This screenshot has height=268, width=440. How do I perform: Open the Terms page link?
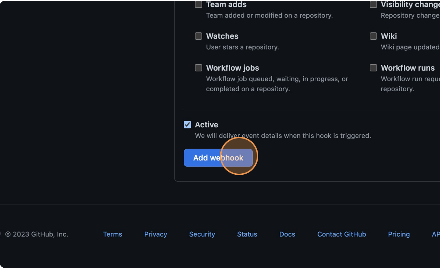tap(112, 234)
